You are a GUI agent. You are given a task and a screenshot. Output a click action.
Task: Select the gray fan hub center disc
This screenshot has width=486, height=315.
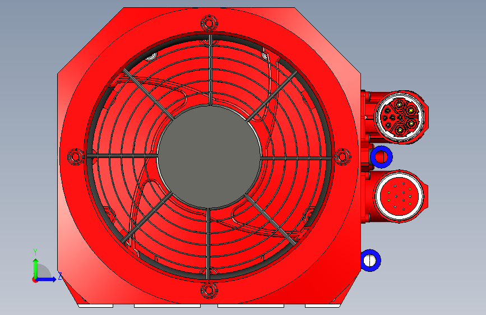coord(209,156)
